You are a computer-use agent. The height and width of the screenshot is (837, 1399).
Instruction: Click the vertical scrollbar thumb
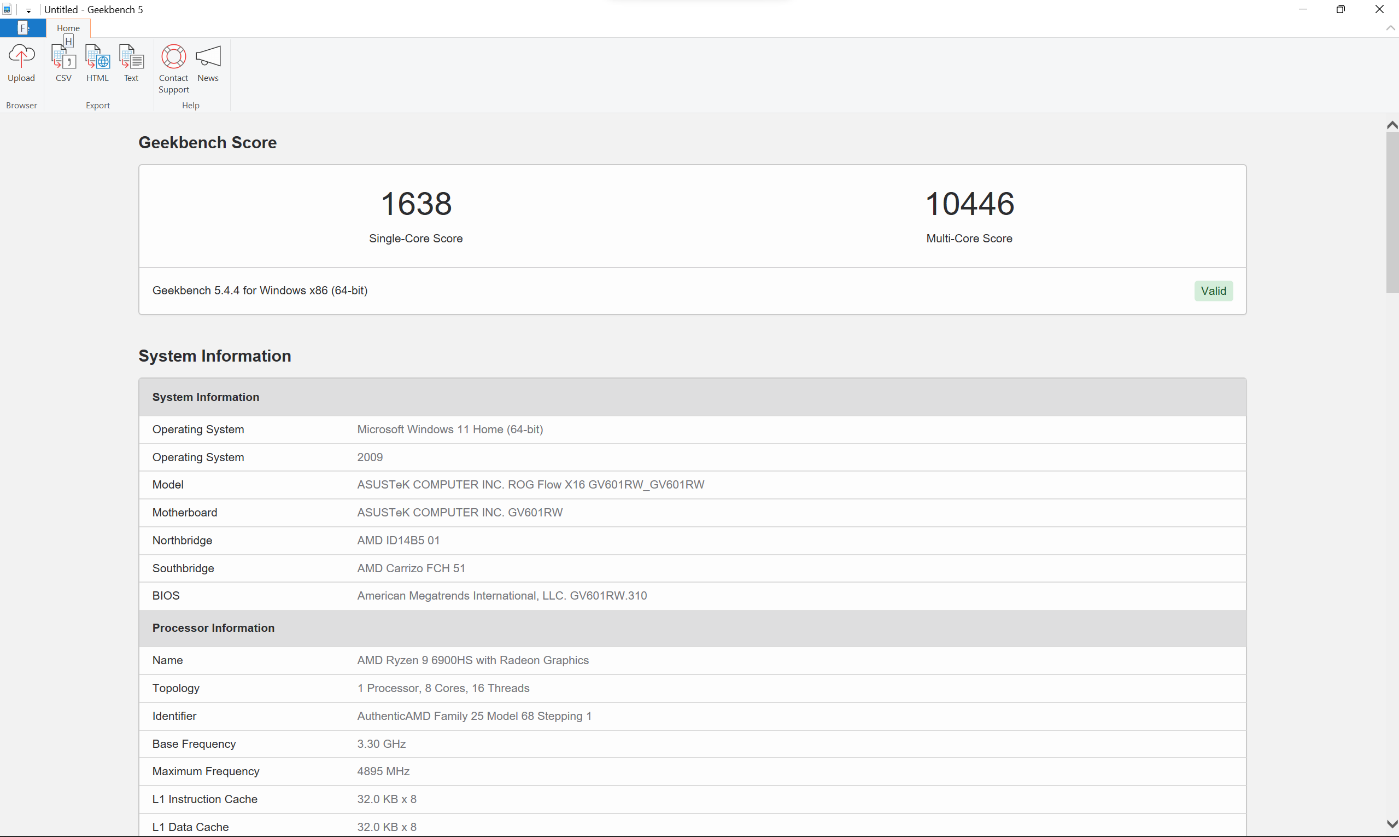1392,213
